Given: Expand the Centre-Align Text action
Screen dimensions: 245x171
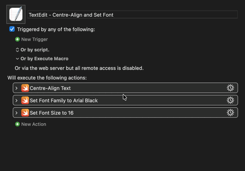Looking at the screenshot, I should point(17,88).
